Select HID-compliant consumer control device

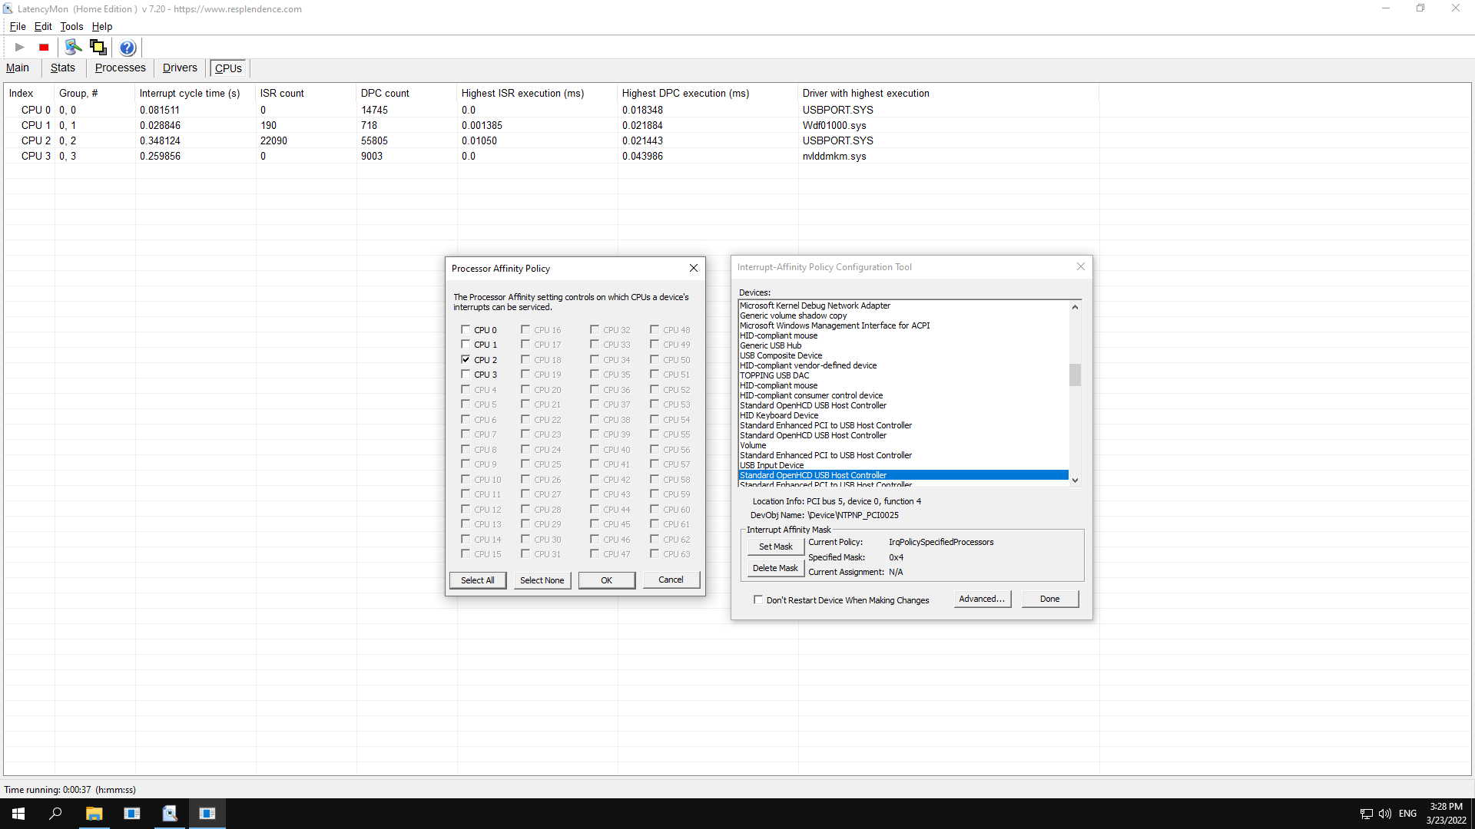pyautogui.click(x=903, y=395)
